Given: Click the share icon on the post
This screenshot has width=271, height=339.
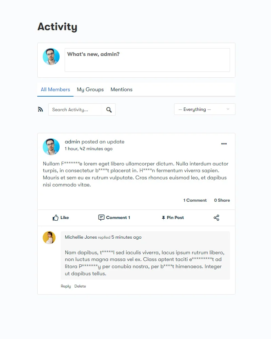Looking at the screenshot, I should pos(216,218).
